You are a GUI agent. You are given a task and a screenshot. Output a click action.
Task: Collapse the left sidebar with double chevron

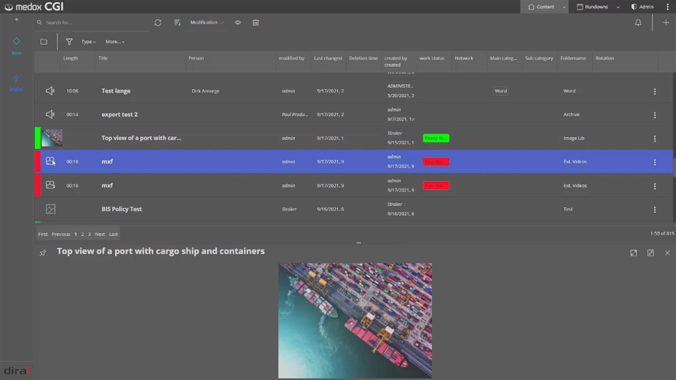(x=17, y=19)
